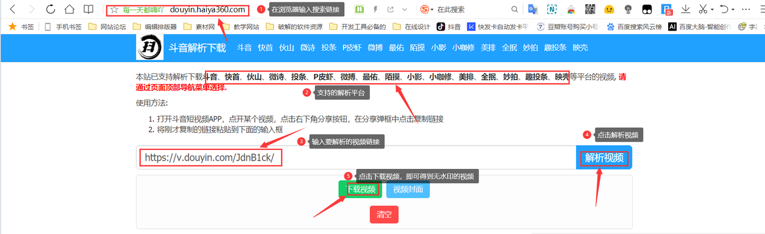Open the 豆瓣账号购买小号 bookmark

coord(568,26)
